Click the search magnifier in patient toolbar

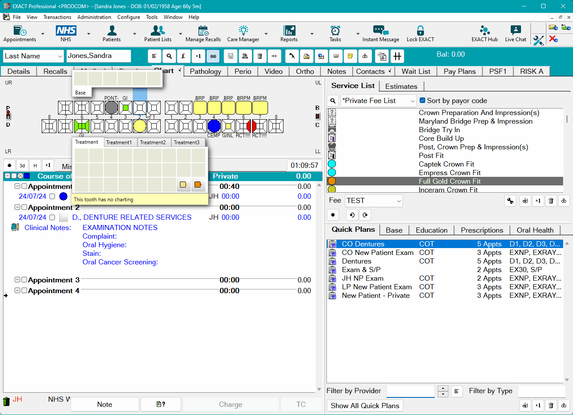pos(169,56)
